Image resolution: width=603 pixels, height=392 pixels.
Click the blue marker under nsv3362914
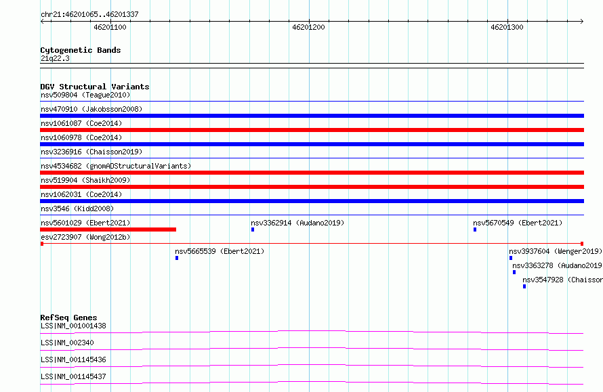(253, 230)
